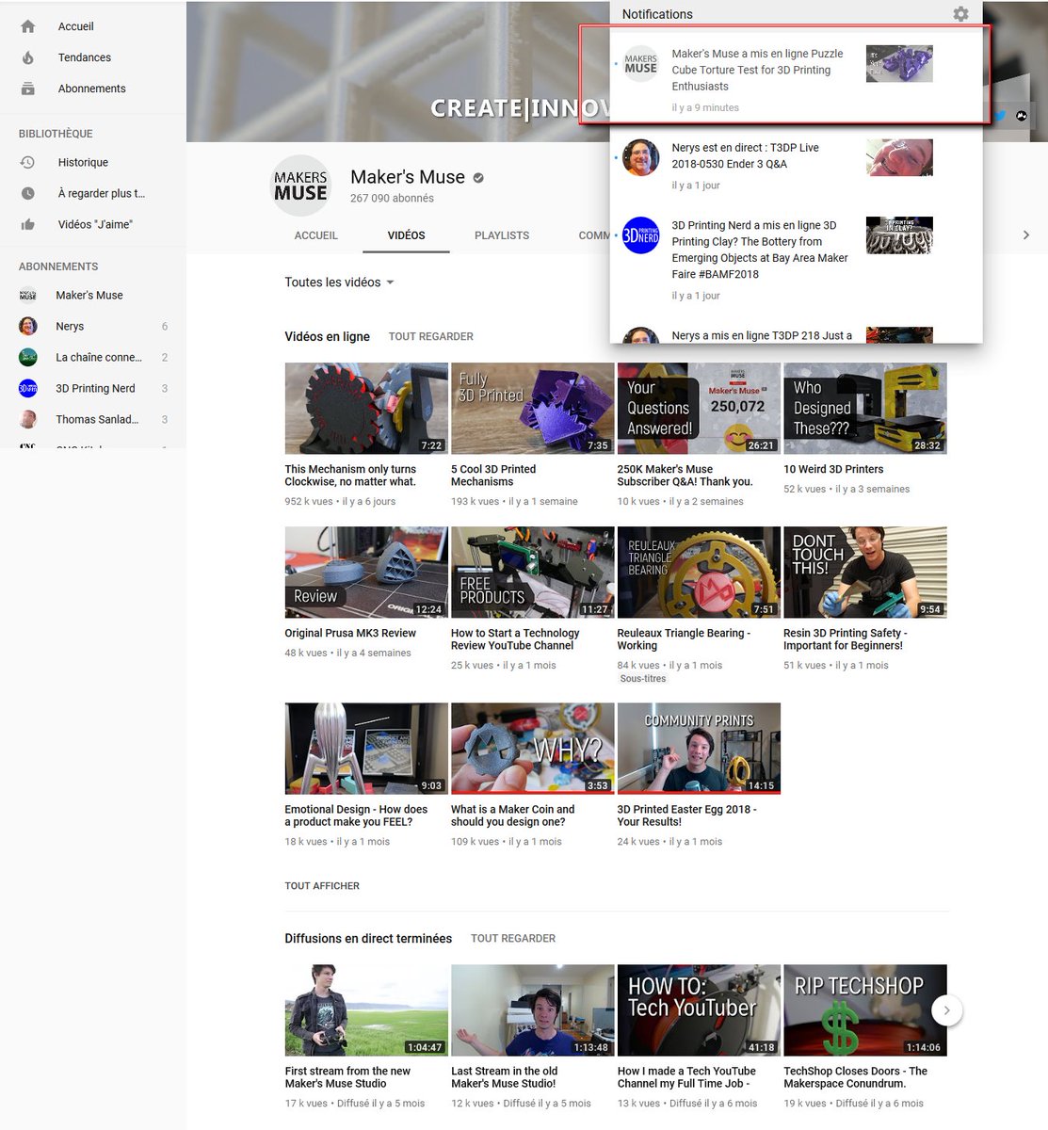Open 3D Printed Easter Egg 2018 thumbnail
The image size is (1048, 1130).
tap(699, 749)
